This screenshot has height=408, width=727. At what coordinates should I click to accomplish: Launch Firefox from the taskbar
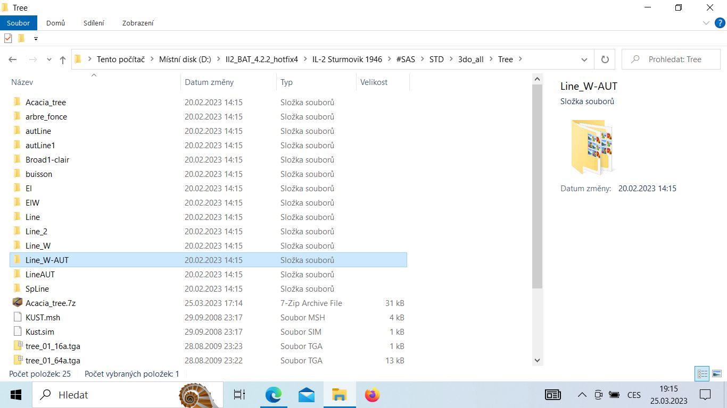(x=372, y=395)
